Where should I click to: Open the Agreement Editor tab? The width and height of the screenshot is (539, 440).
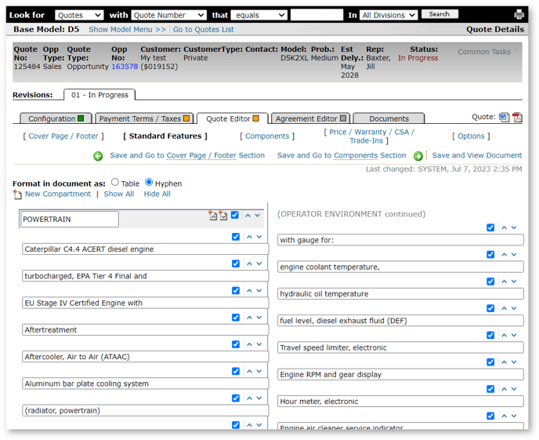tap(310, 118)
